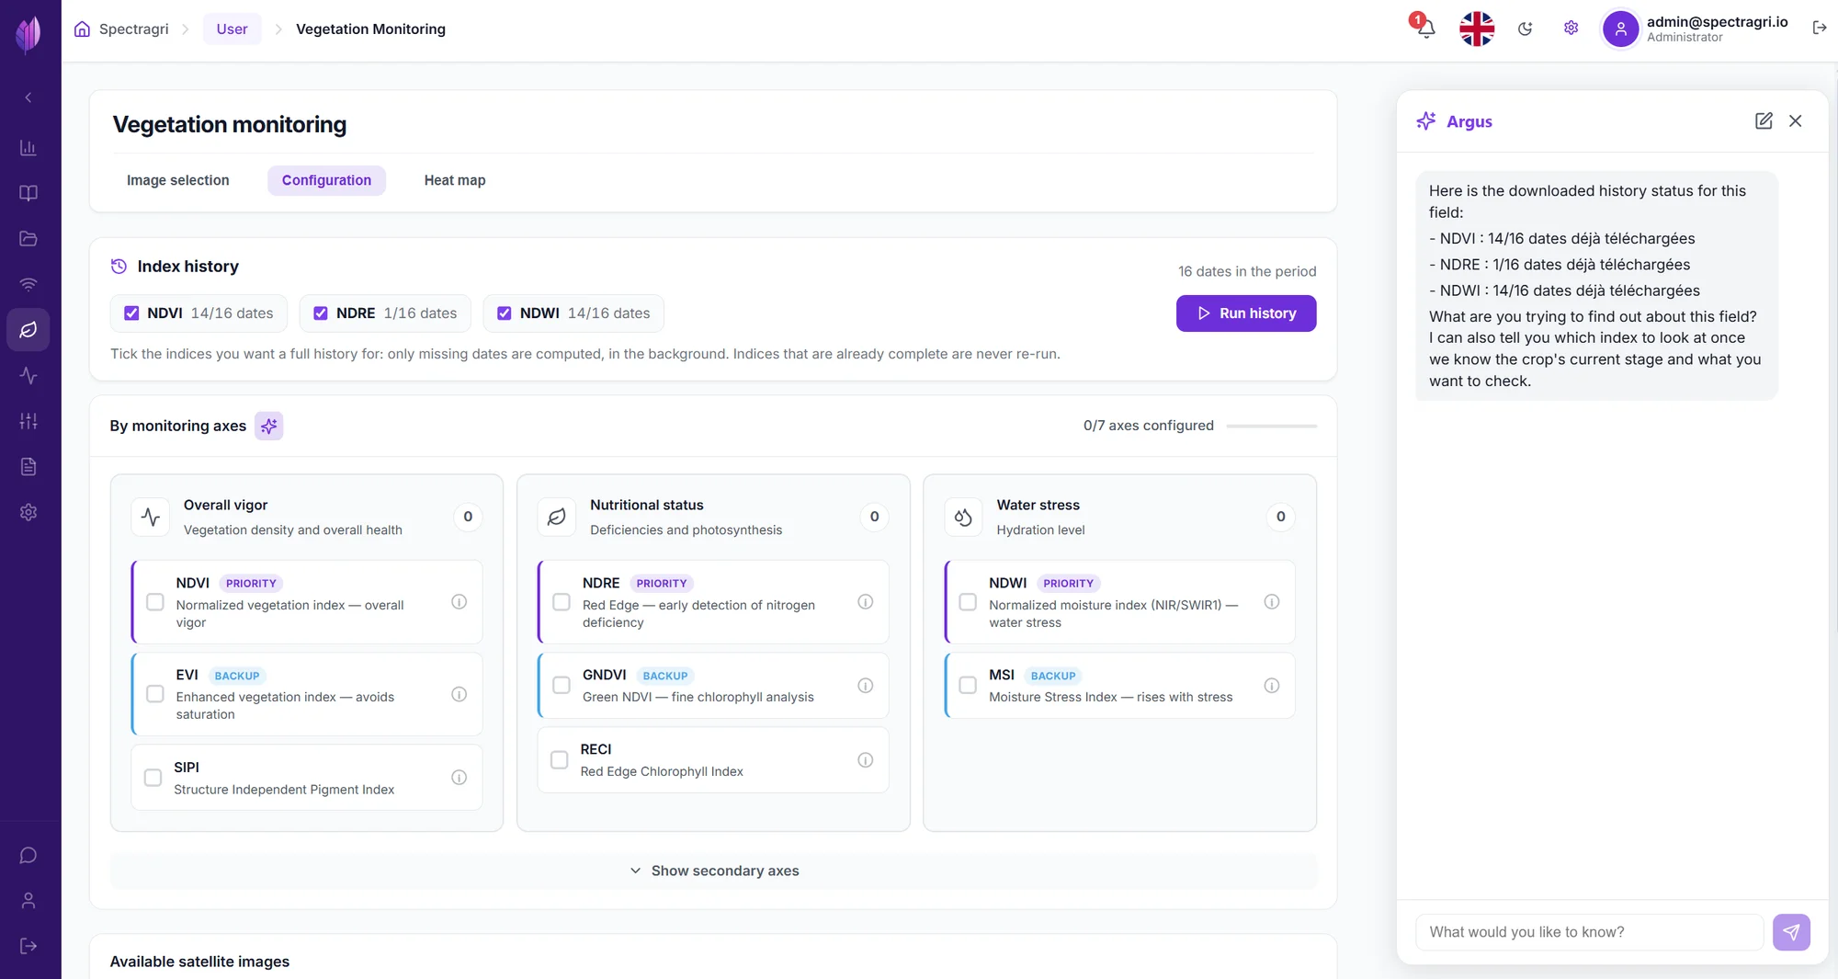
Task: Select the leaf vegetation monitoring sidebar icon
Action: tap(28, 330)
